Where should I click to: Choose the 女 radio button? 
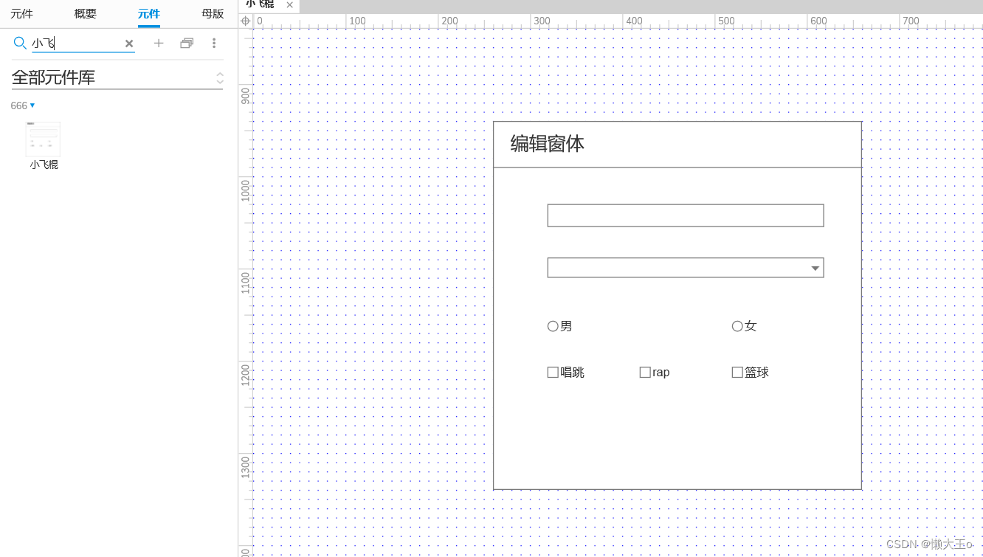737,326
